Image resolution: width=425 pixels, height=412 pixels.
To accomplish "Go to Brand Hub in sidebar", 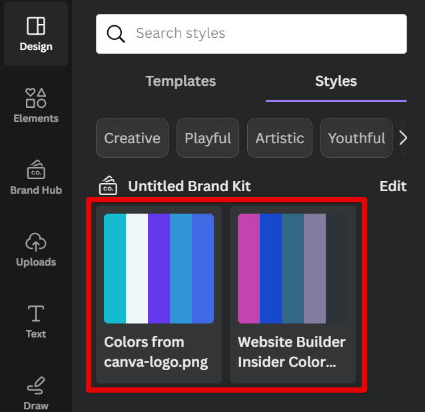I will click(x=36, y=178).
